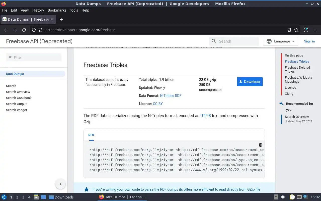Bookmark this page with the star icon
The height and width of the screenshot is (201, 321).
coord(296,30)
